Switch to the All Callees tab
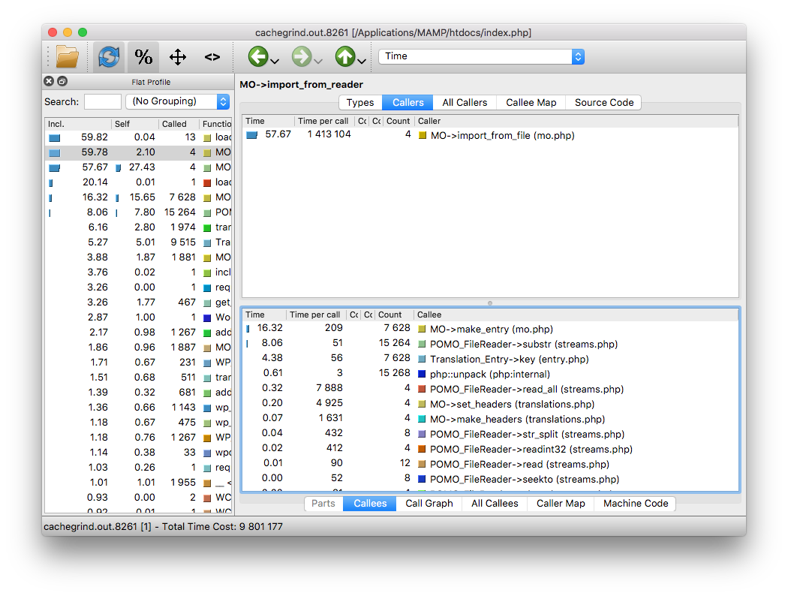The width and height of the screenshot is (788, 596). [x=495, y=504]
